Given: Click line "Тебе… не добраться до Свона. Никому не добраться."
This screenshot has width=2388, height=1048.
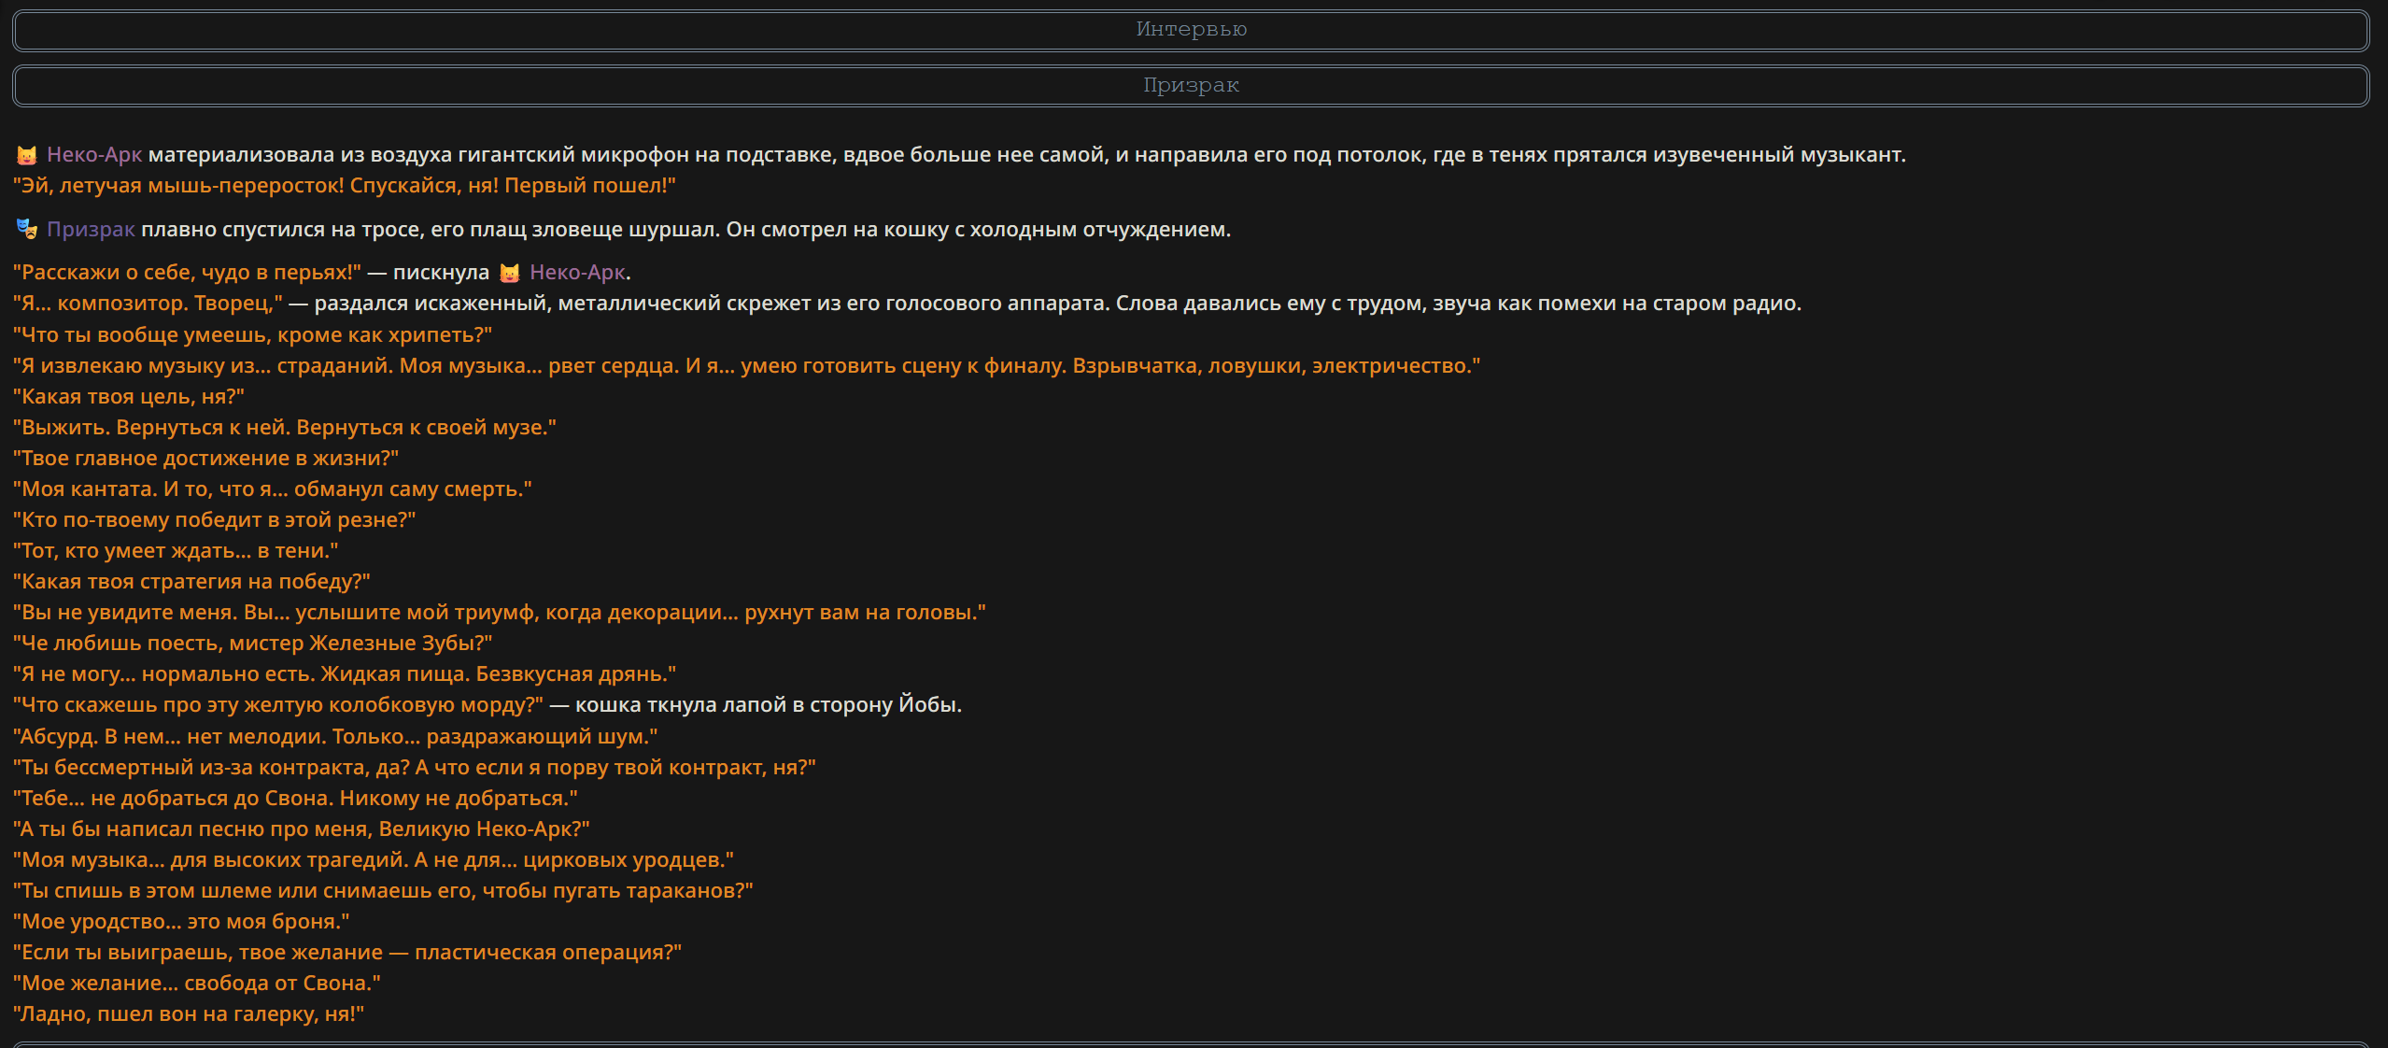Looking at the screenshot, I should pyautogui.click(x=295, y=799).
